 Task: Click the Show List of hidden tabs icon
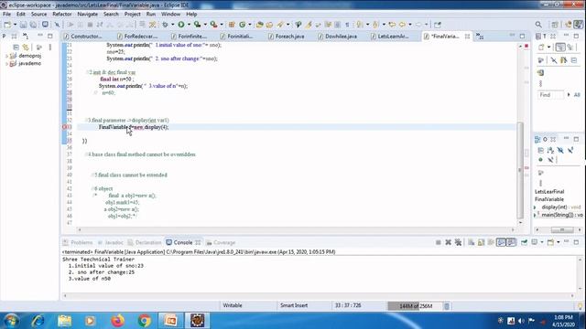pos(480,37)
